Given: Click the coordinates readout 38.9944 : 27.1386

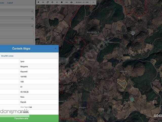Looking at the screenshot, I should pyautogui.click(x=82, y=2).
